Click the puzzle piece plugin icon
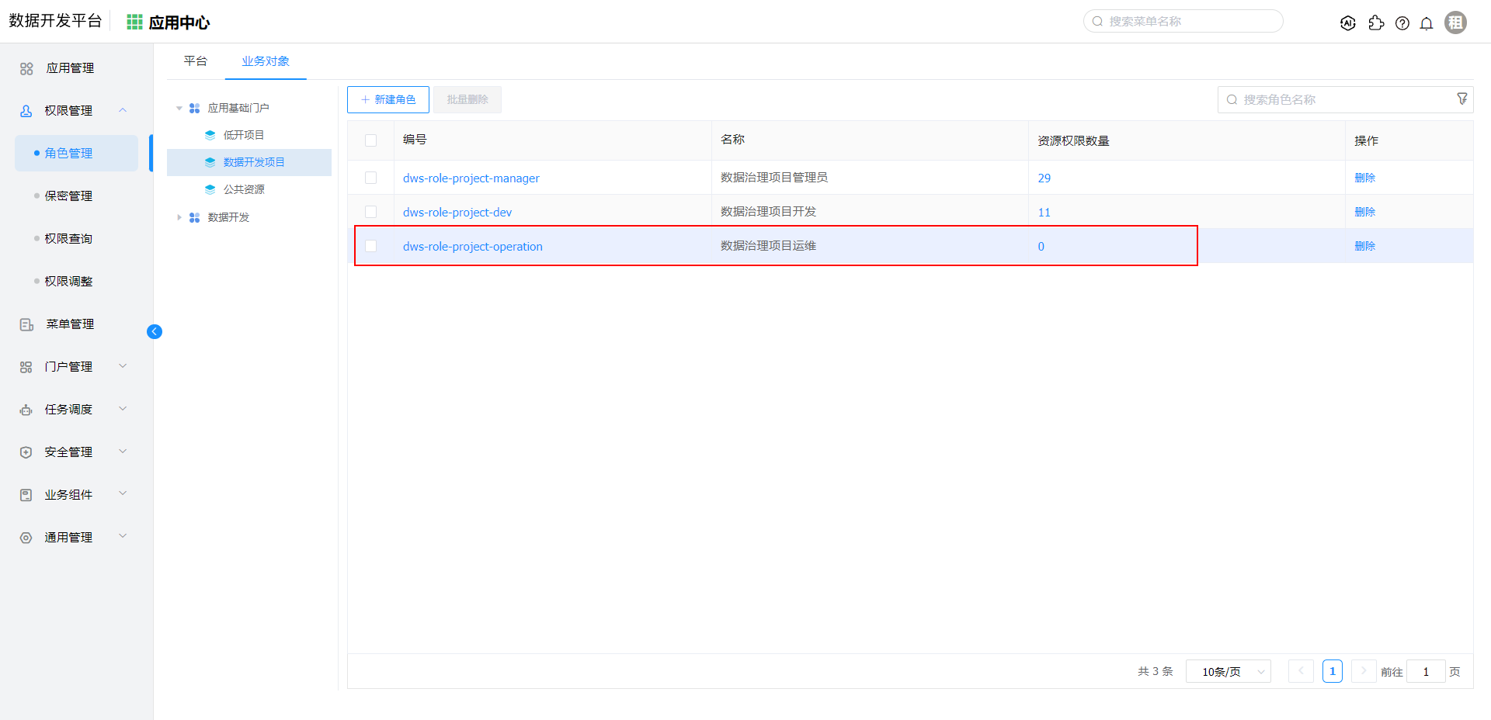 coord(1376,23)
